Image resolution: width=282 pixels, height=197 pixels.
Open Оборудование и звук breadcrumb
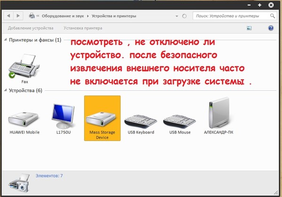click(x=63, y=16)
